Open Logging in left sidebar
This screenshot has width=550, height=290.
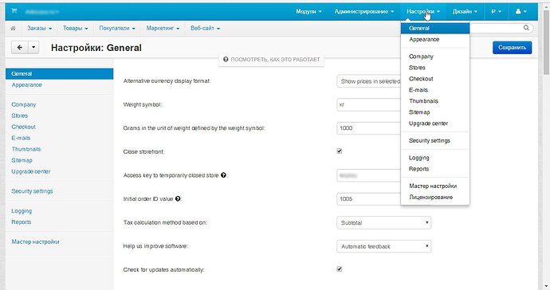22,211
